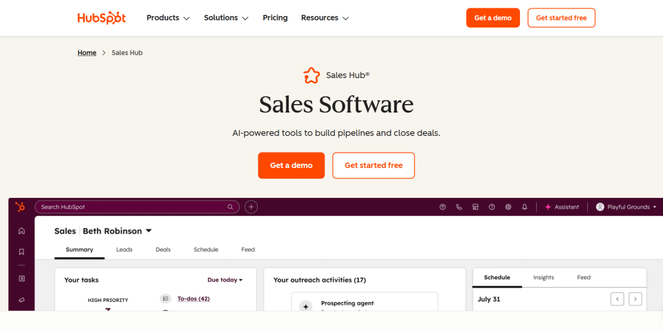Click the Your outreach activities (17) heading
The width and height of the screenshot is (663, 331).
[320, 280]
